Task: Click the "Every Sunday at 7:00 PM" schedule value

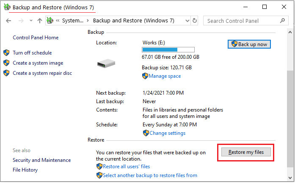Action: [x=170, y=125]
